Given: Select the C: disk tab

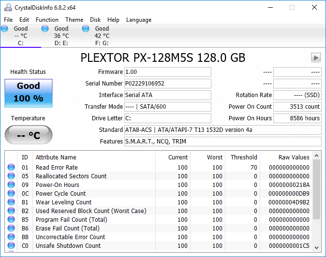Looking at the screenshot, I should tap(21, 36).
